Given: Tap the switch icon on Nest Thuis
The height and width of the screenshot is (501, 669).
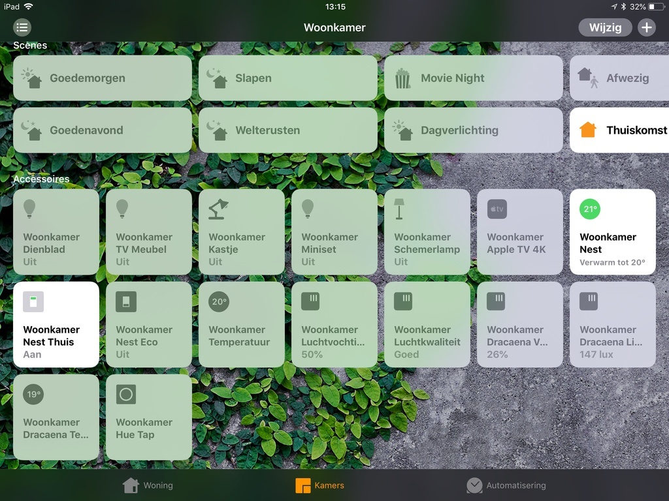Looking at the screenshot, I should point(33,301).
